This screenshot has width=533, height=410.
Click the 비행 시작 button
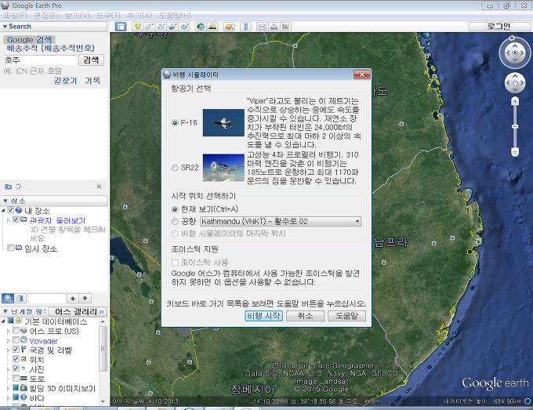pyautogui.click(x=264, y=316)
